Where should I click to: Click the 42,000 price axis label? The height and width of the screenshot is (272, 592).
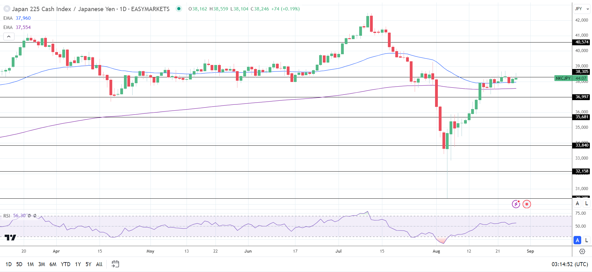point(582,20)
